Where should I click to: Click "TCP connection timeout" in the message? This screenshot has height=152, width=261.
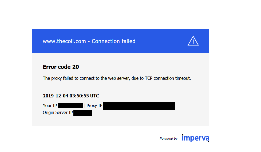[168, 78]
